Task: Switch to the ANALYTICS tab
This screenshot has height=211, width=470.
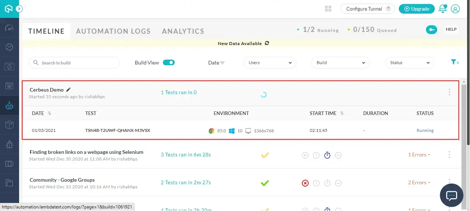Action: point(183,31)
